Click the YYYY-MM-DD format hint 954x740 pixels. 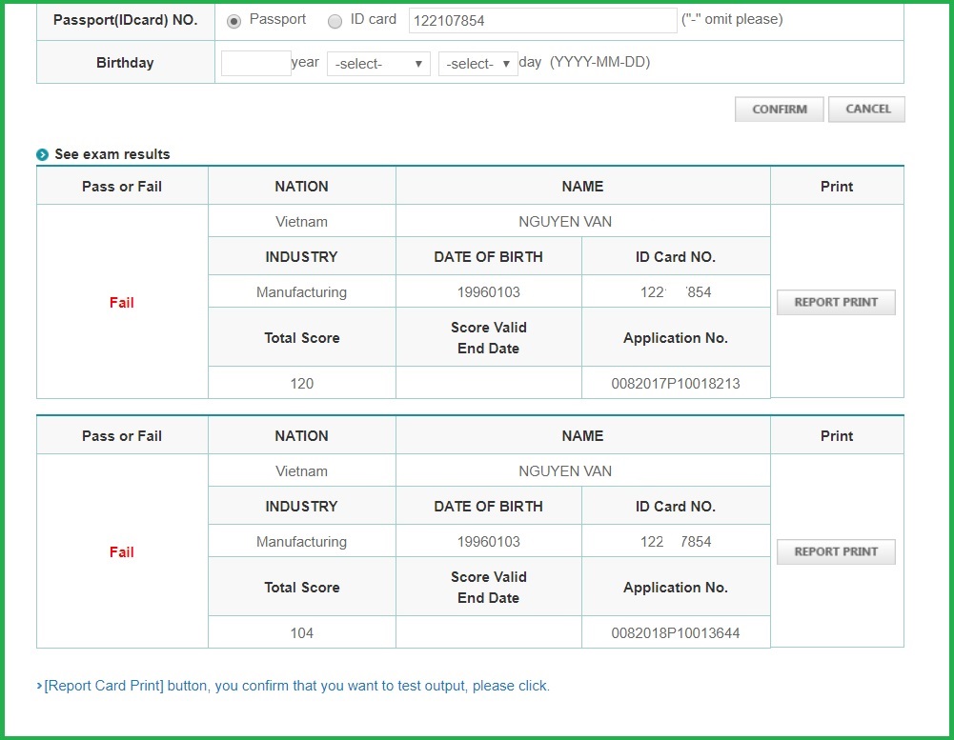click(599, 62)
